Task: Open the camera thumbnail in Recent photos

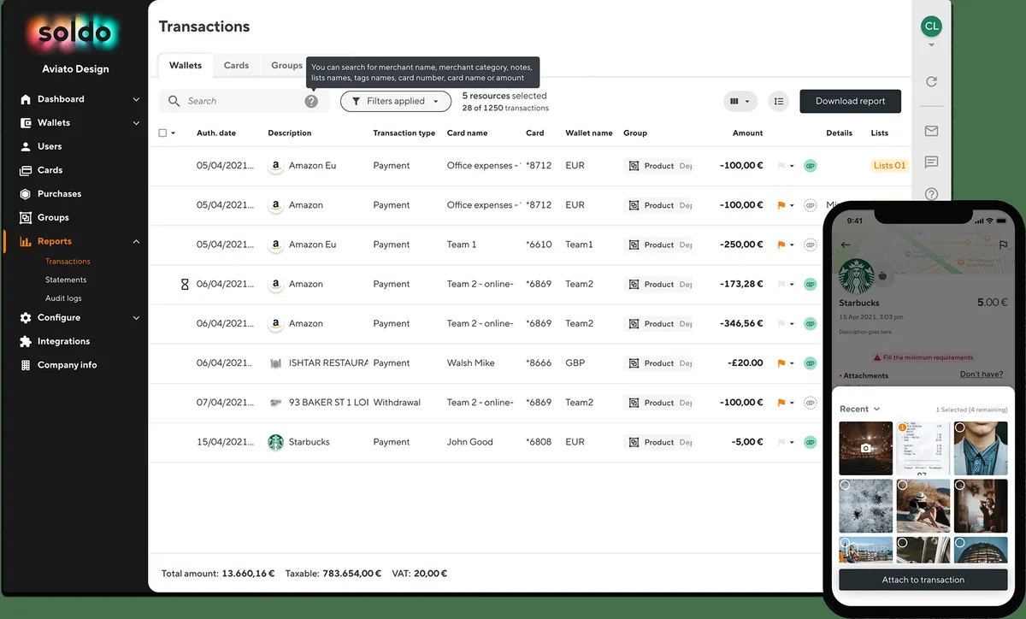Action: coord(865,448)
